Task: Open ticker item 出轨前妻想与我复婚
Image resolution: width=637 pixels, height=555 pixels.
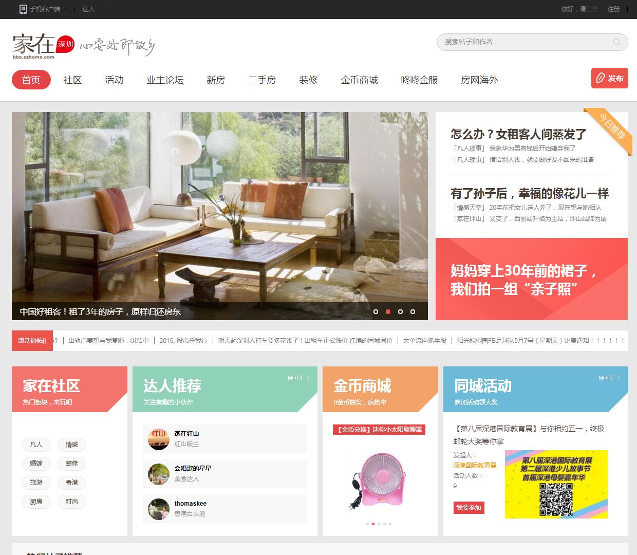Action: point(108,340)
